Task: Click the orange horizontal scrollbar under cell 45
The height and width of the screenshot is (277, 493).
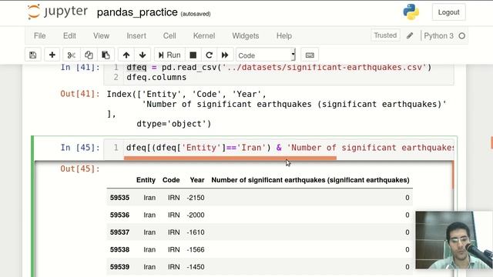Action: (230, 158)
